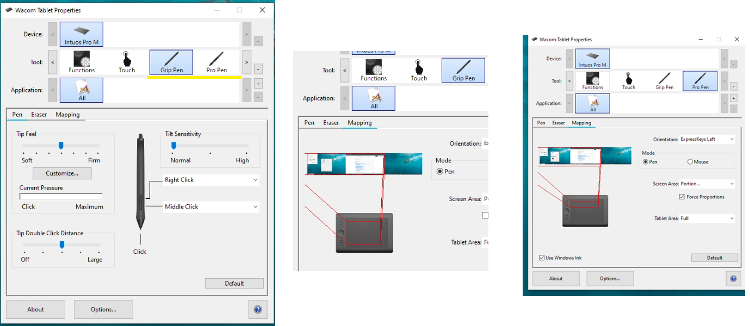Viewport: 750px width, 326px height.
Task: Toggle the Force Proportions checkbox
Action: (682, 197)
